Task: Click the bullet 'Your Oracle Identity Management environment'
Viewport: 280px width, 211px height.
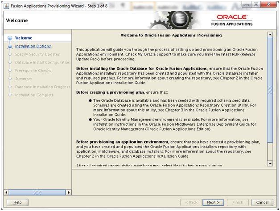Action: 173,124
